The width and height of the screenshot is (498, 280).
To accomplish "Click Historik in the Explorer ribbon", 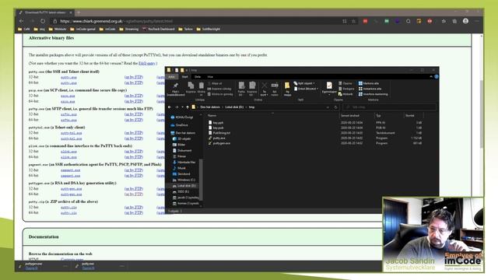I will click(345, 94).
